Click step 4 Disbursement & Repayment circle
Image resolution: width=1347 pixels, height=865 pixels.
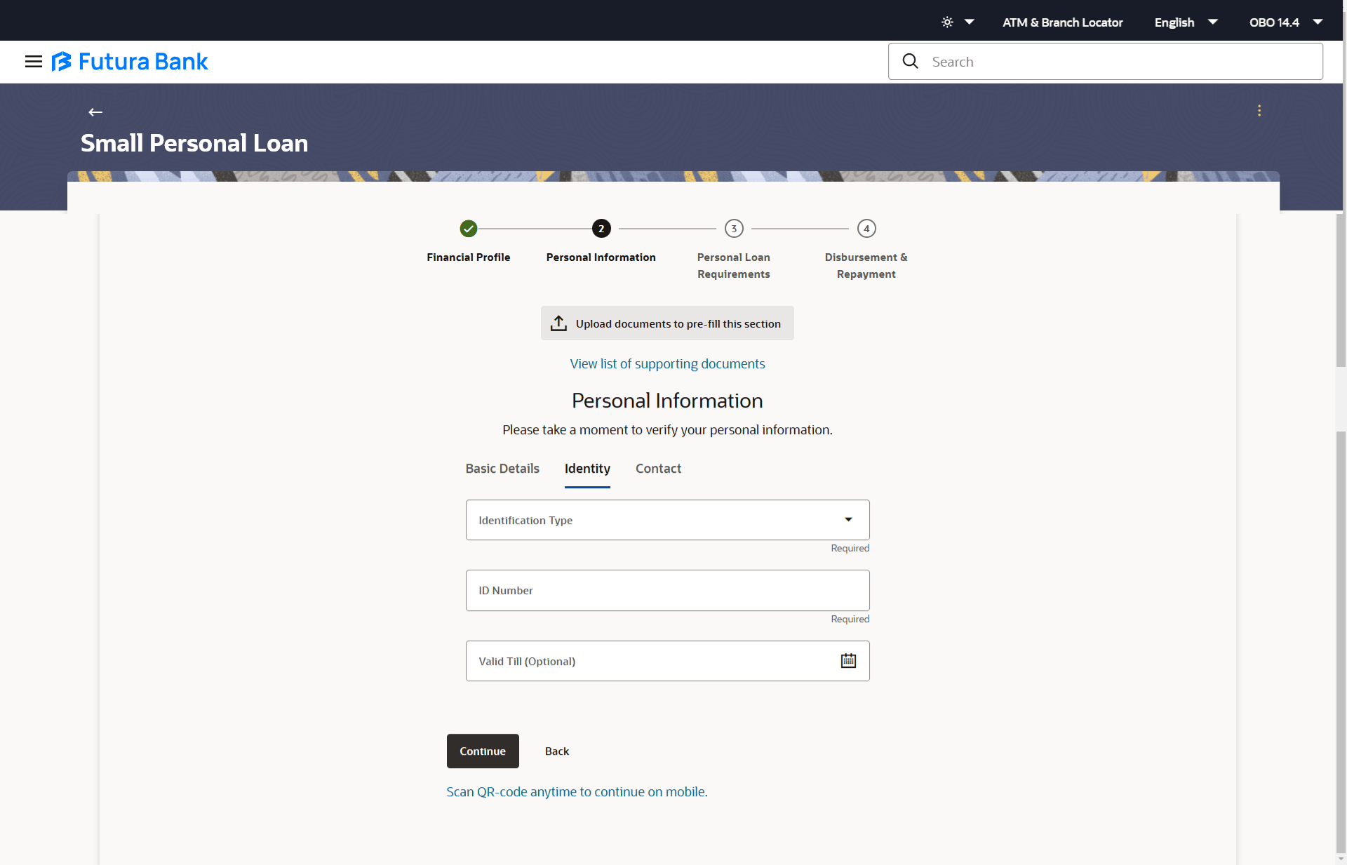(866, 229)
